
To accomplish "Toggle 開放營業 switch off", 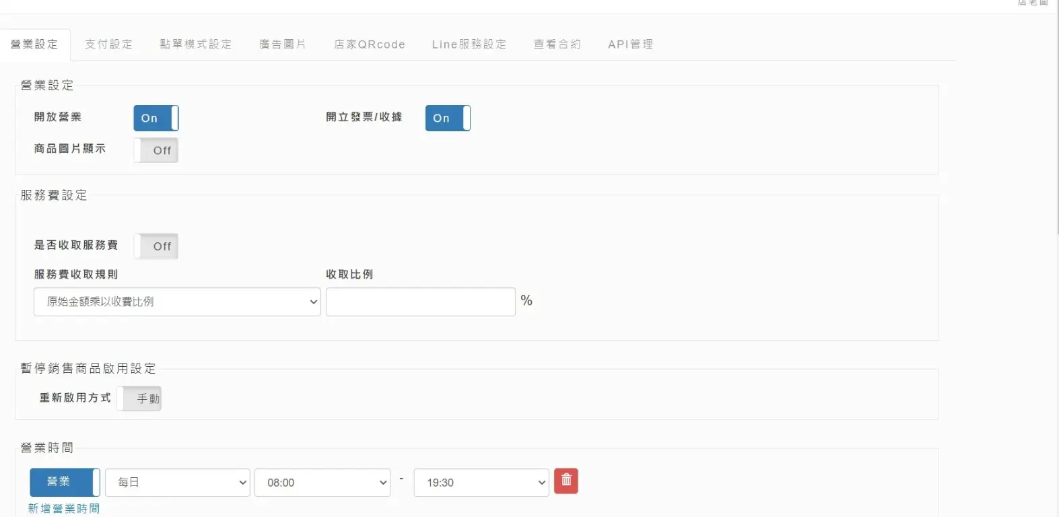I will point(156,118).
